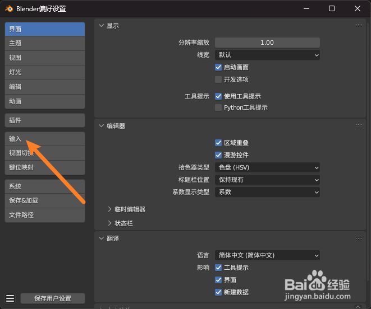The width and height of the screenshot is (371, 309).
Task: Toggle the 漫游控件 checkbox
Action: tap(218, 155)
